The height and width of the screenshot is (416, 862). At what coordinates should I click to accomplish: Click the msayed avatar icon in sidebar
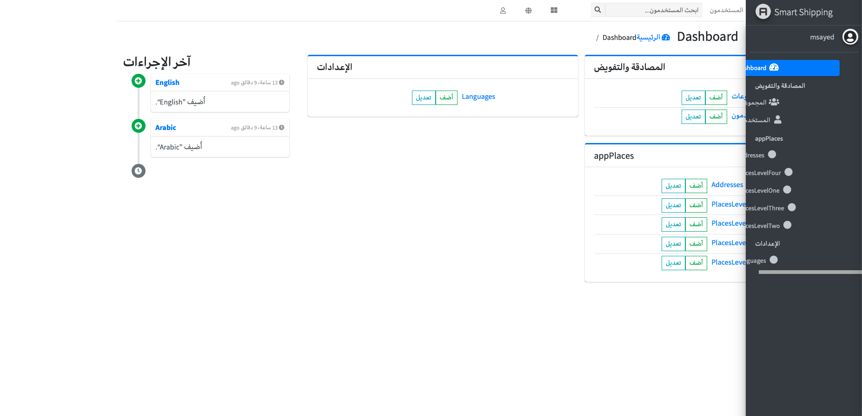click(x=850, y=37)
